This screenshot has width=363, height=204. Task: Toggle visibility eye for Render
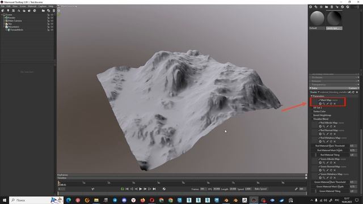pos(52,18)
